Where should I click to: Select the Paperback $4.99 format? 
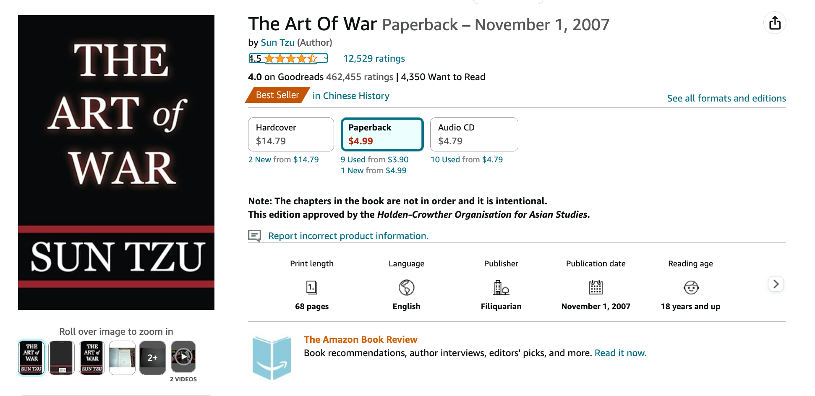[382, 134]
